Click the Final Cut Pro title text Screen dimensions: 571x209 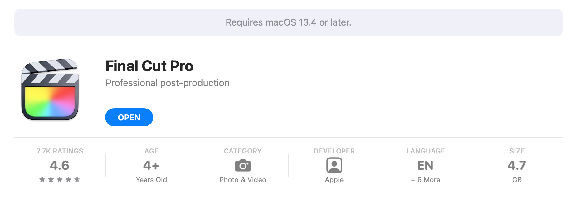tap(149, 66)
